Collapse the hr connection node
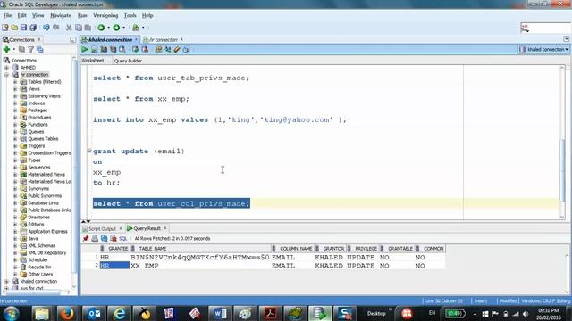This screenshot has height=321, width=572. coord(6,75)
